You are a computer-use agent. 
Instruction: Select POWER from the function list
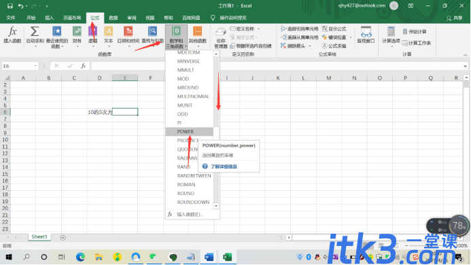click(x=190, y=132)
